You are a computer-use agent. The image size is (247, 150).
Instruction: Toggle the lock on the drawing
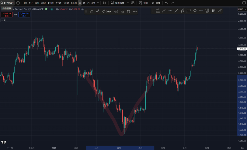(122, 11)
